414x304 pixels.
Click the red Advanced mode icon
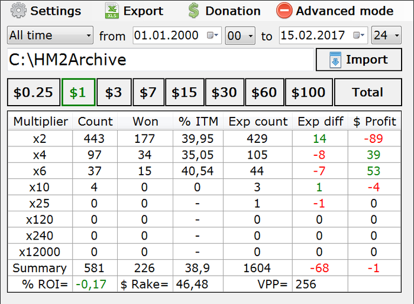(284, 11)
